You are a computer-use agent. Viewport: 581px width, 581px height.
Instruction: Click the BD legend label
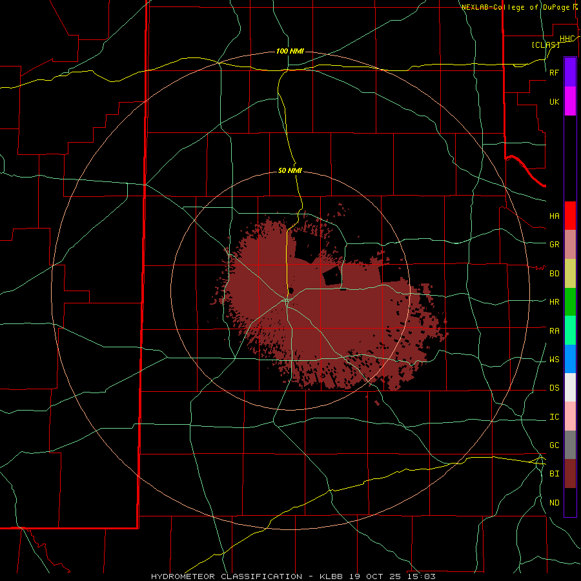click(x=554, y=274)
